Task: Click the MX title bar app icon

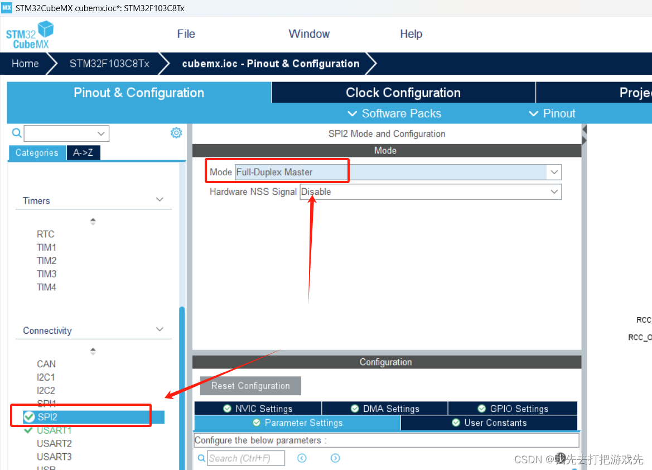Action: (x=7, y=7)
